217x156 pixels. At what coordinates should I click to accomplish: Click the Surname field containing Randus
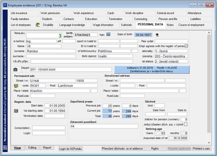(51, 51)
